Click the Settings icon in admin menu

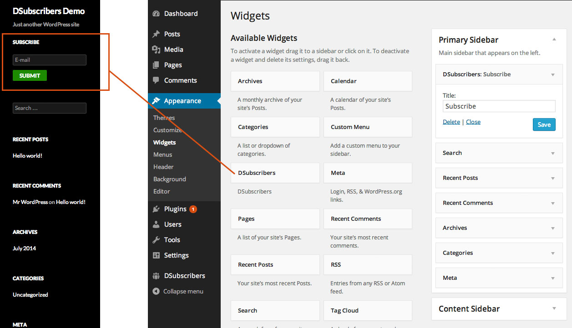pyautogui.click(x=156, y=255)
